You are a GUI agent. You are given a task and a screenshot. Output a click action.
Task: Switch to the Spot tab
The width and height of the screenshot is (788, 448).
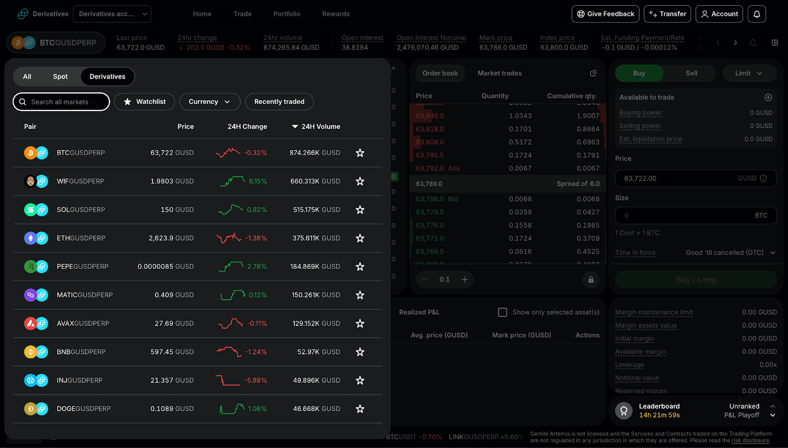click(60, 76)
